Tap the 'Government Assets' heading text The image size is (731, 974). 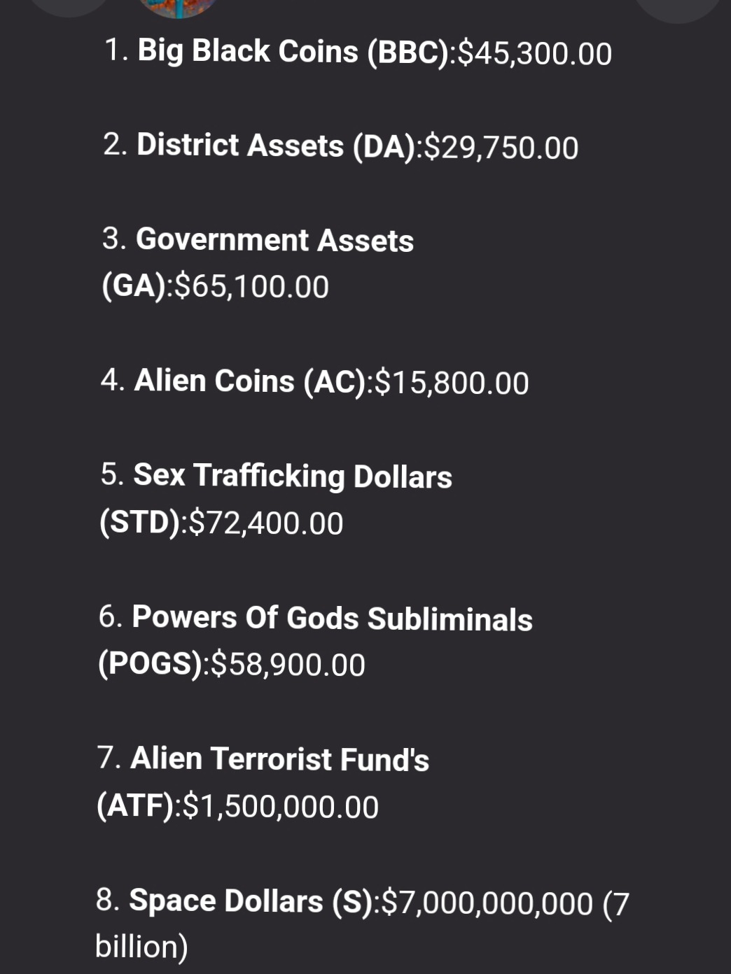coord(274,240)
